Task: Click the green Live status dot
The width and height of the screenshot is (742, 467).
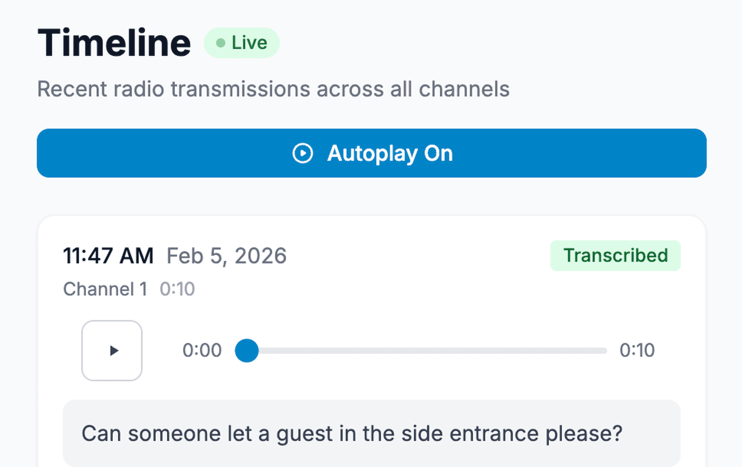Action: (x=221, y=42)
